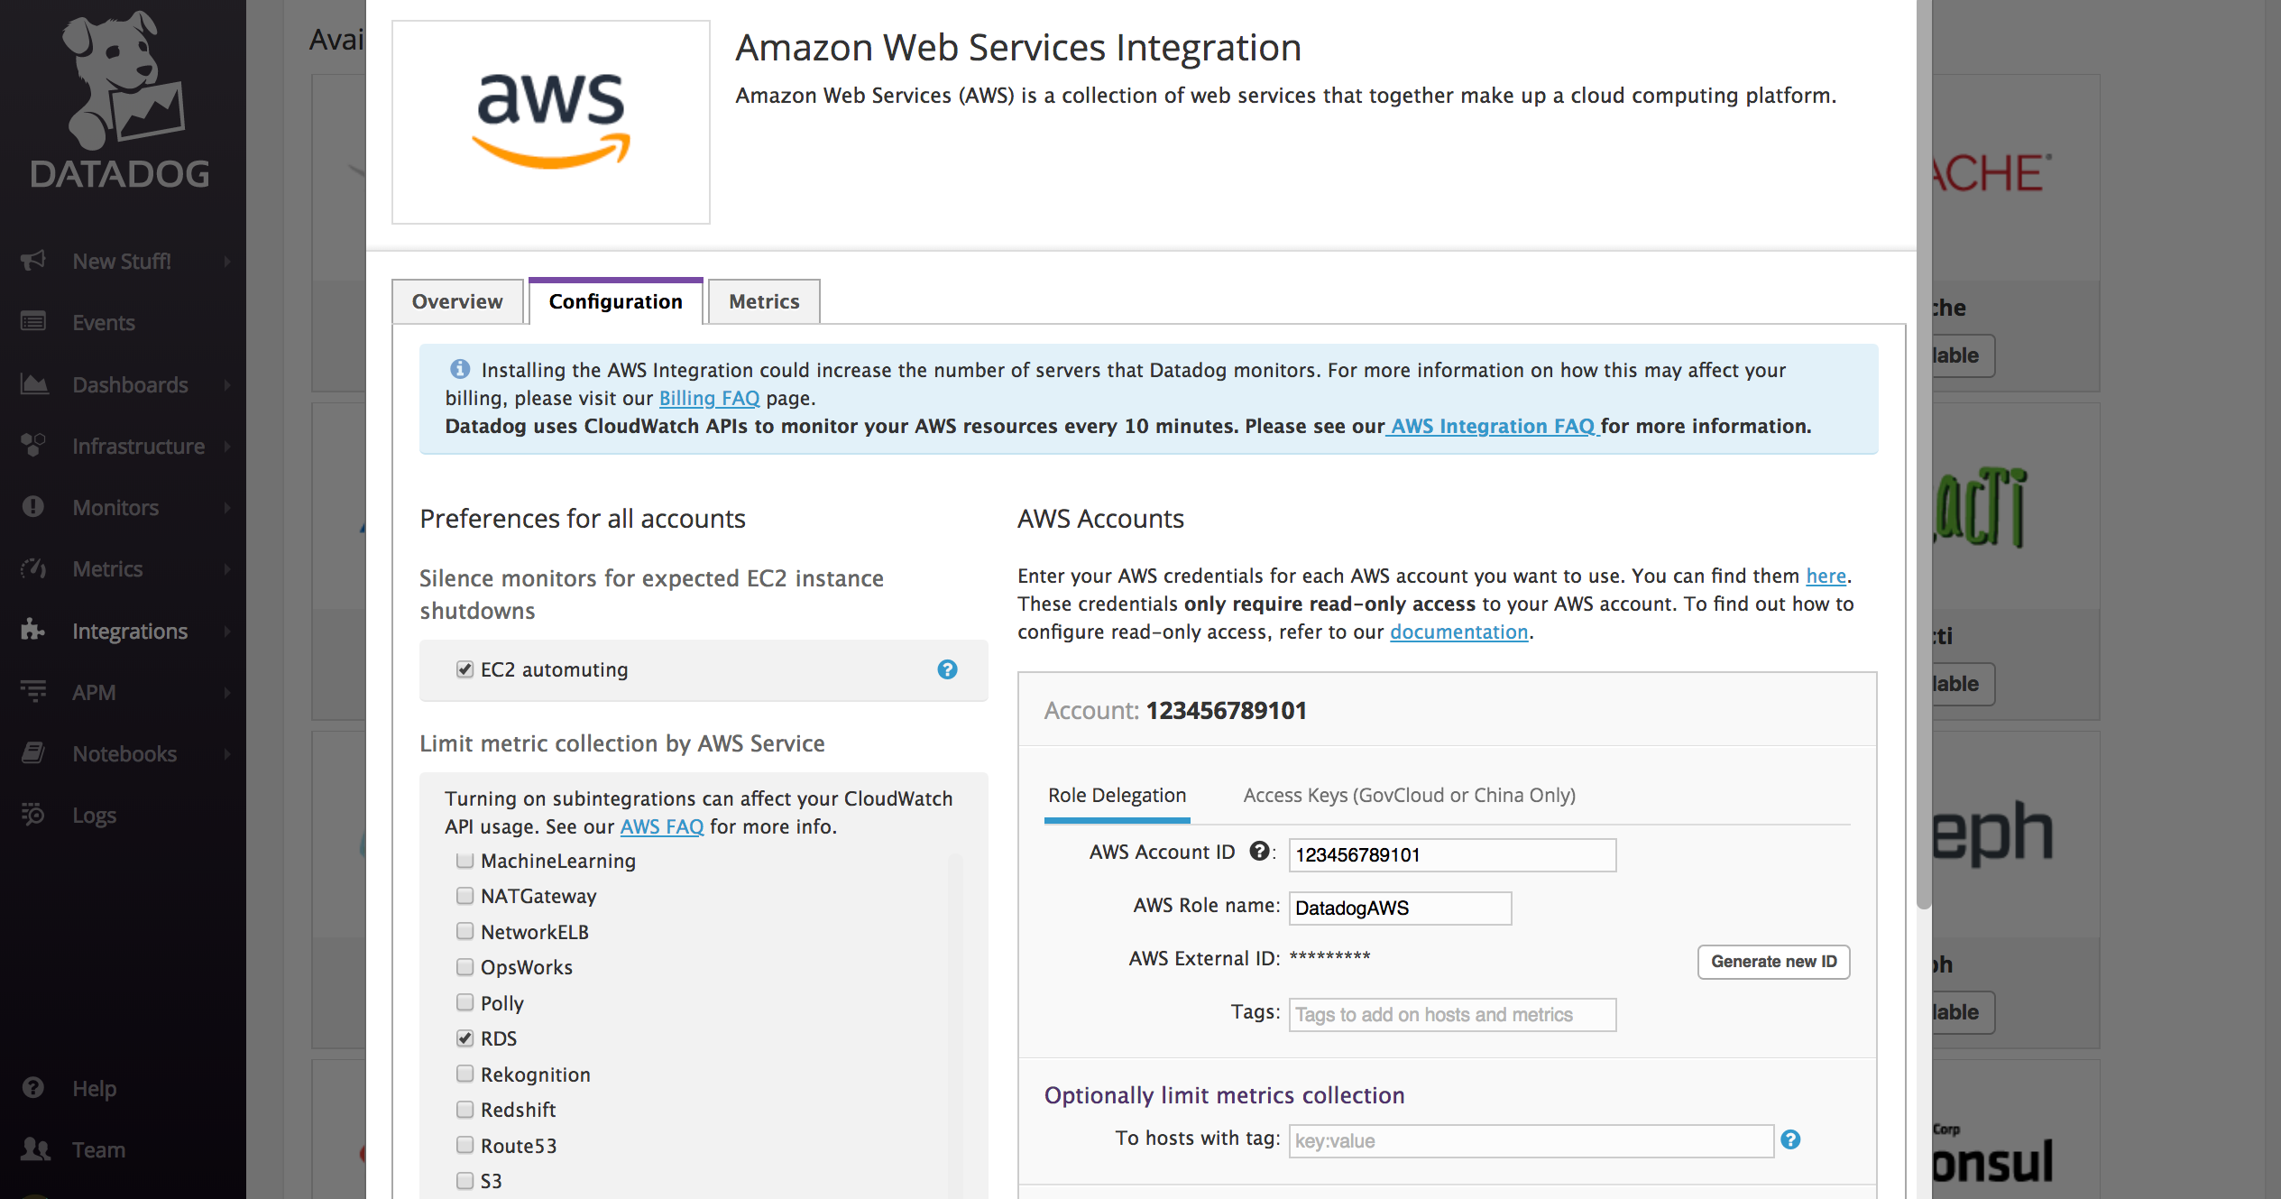This screenshot has width=2281, height=1199.
Task: Click help icon beside EC2 automuting
Action: [947, 669]
